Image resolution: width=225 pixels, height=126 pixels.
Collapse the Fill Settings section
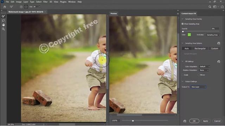[182, 62]
